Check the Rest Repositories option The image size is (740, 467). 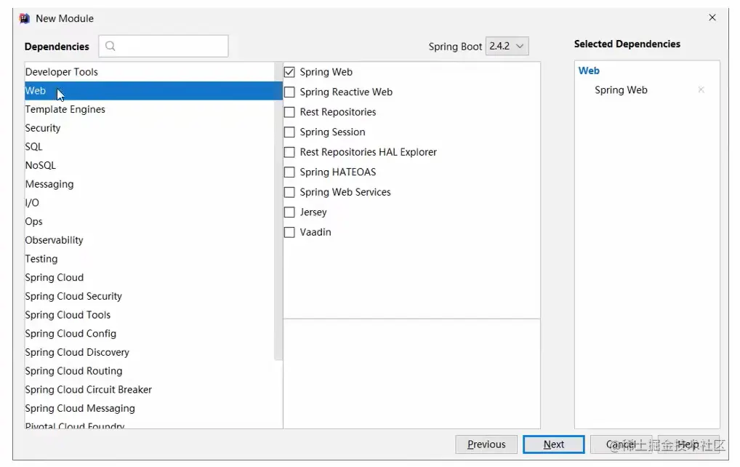pyautogui.click(x=289, y=112)
